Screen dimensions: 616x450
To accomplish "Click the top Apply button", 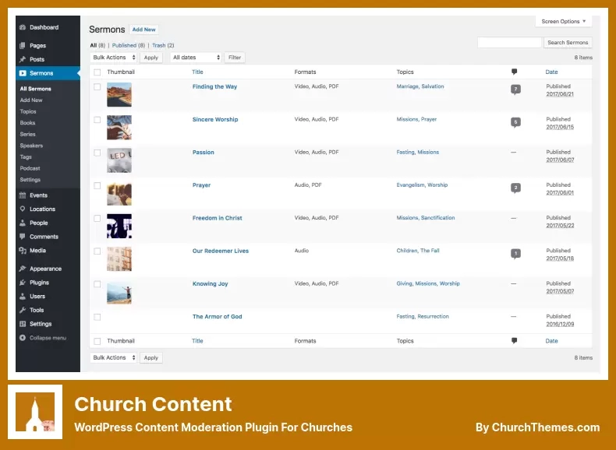I will 150,58.
